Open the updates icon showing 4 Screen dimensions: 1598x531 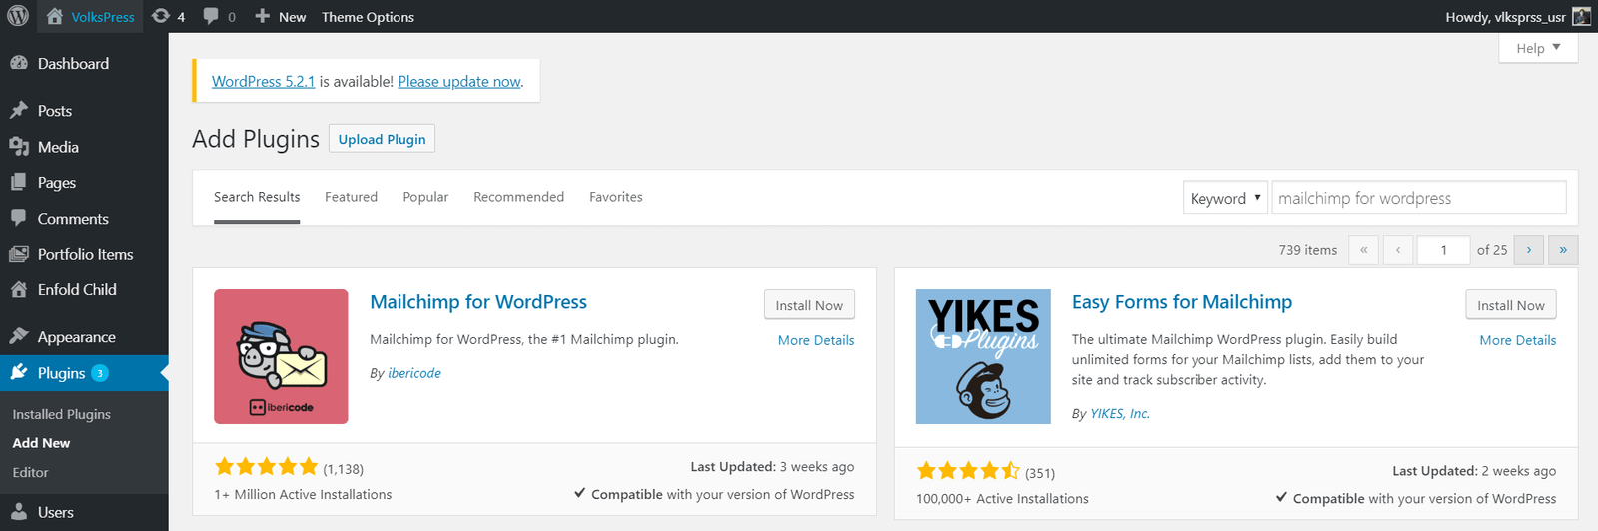click(168, 17)
